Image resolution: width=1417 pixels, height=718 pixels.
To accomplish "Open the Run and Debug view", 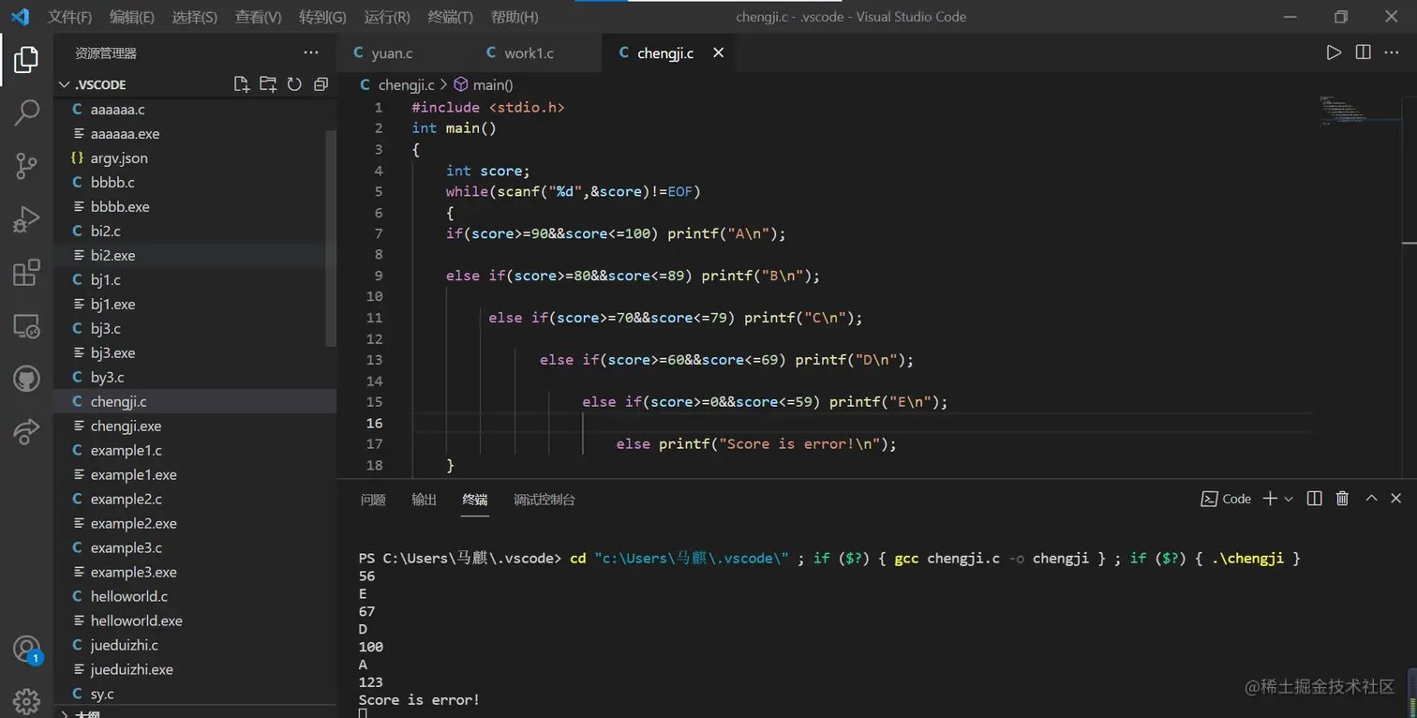I will pyautogui.click(x=26, y=219).
